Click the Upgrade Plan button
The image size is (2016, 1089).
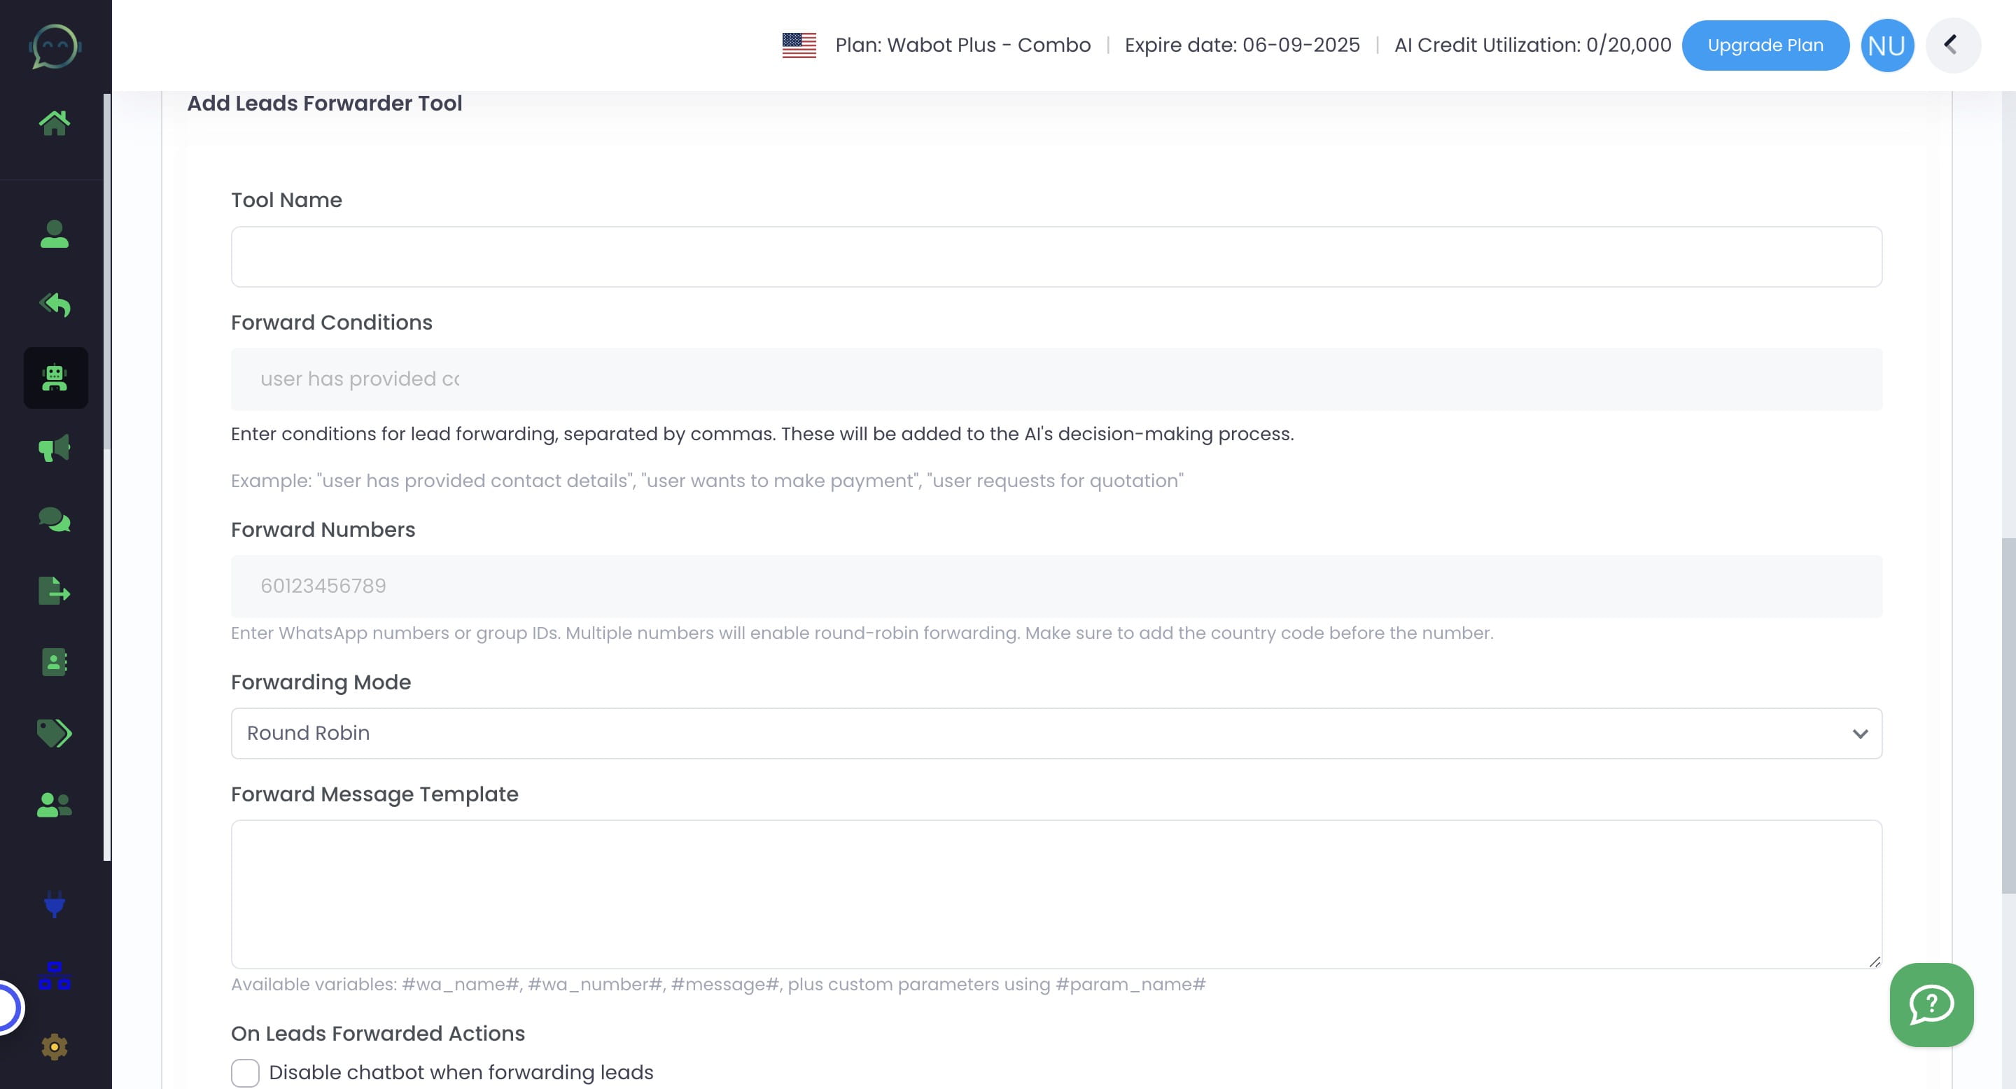pyautogui.click(x=1765, y=45)
